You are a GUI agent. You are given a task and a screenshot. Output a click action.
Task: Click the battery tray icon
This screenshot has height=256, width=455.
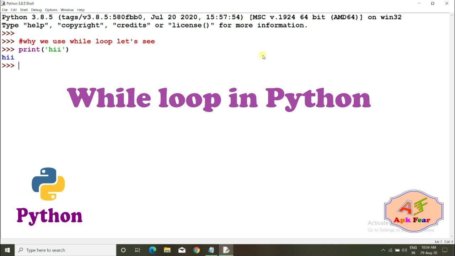(397, 250)
